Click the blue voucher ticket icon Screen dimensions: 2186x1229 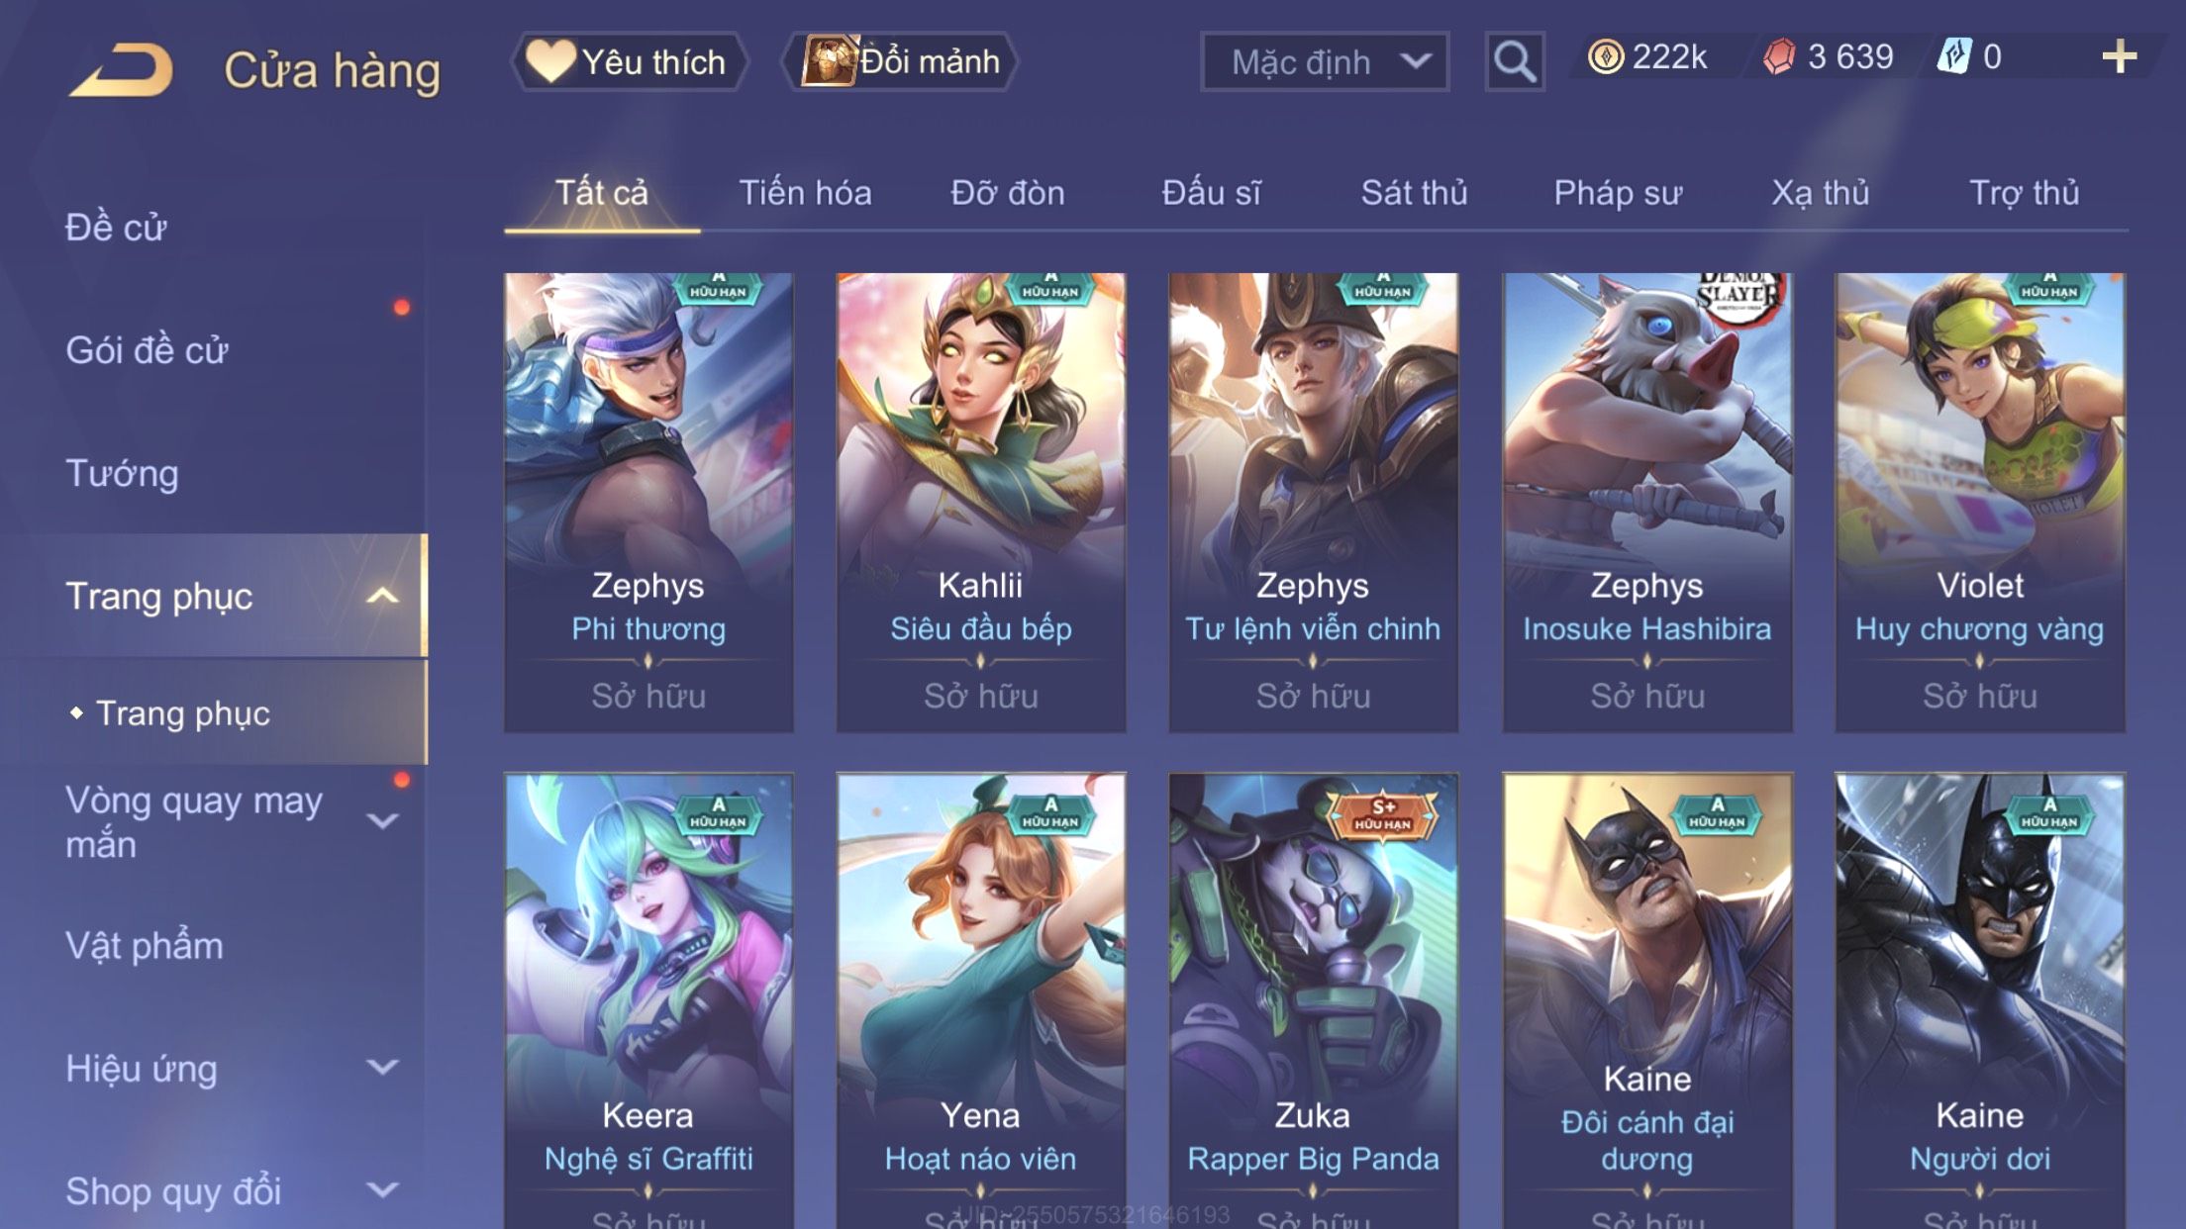pos(1954,56)
